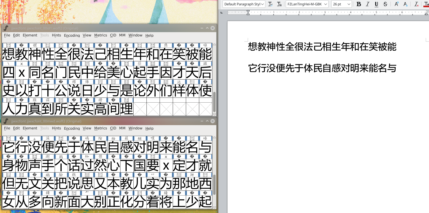
Task: Open the Metrics menu in the 00mwd.woff2 window
Action: [x=100, y=128]
